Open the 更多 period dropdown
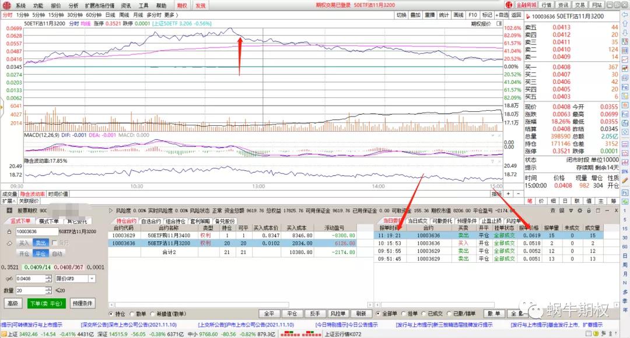This screenshot has width=630, height=338. point(170,15)
